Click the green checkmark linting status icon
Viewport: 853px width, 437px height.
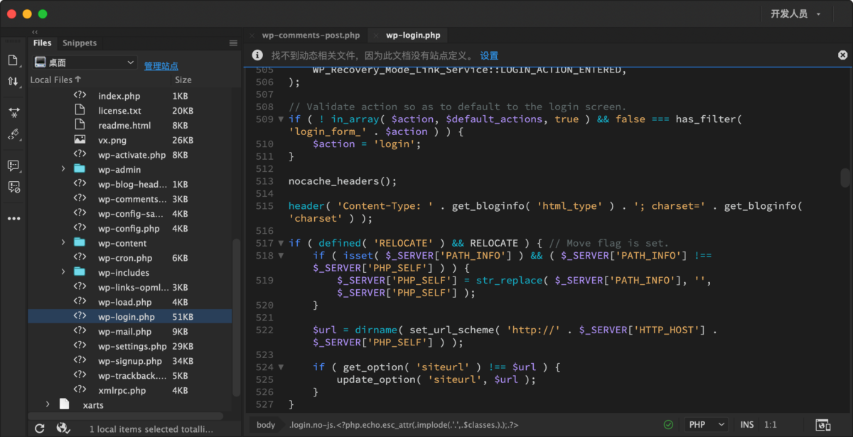pyautogui.click(x=668, y=425)
